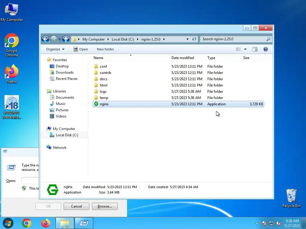Open the Music library

[x=58, y=103]
